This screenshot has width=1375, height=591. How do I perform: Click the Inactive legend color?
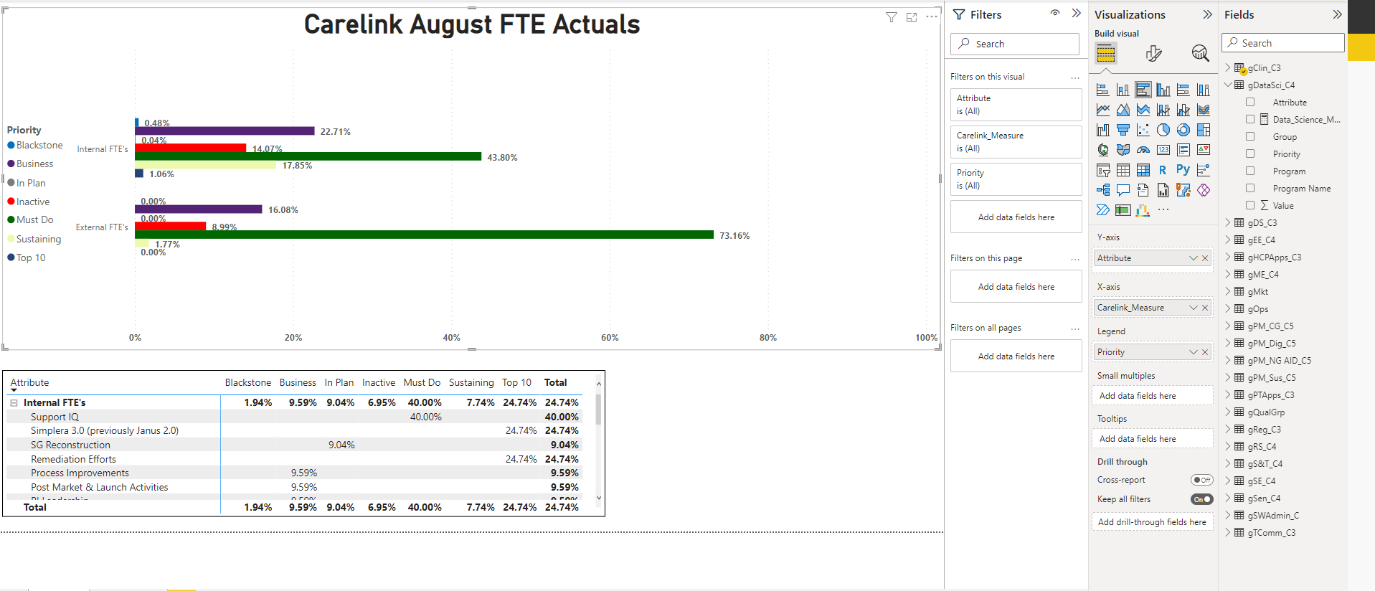(x=11, y=202)
